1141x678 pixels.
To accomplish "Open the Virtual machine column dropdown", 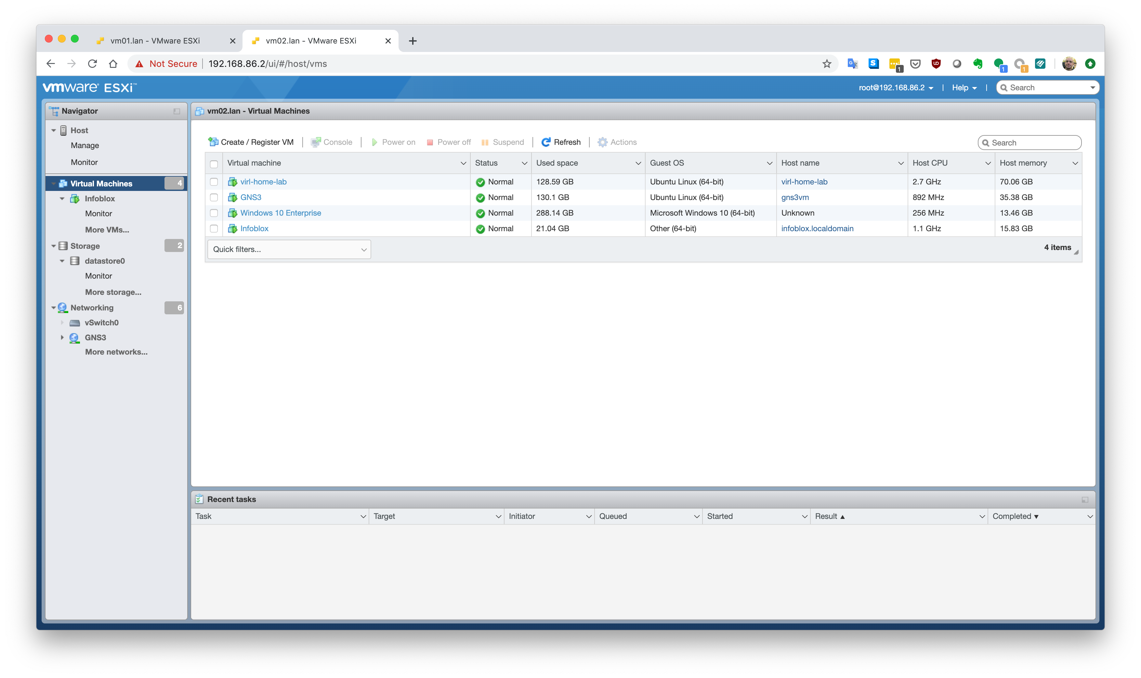I will click(463, 163).
